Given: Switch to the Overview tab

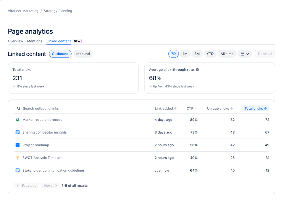Looking at the screenshot, I should (16, 41).
